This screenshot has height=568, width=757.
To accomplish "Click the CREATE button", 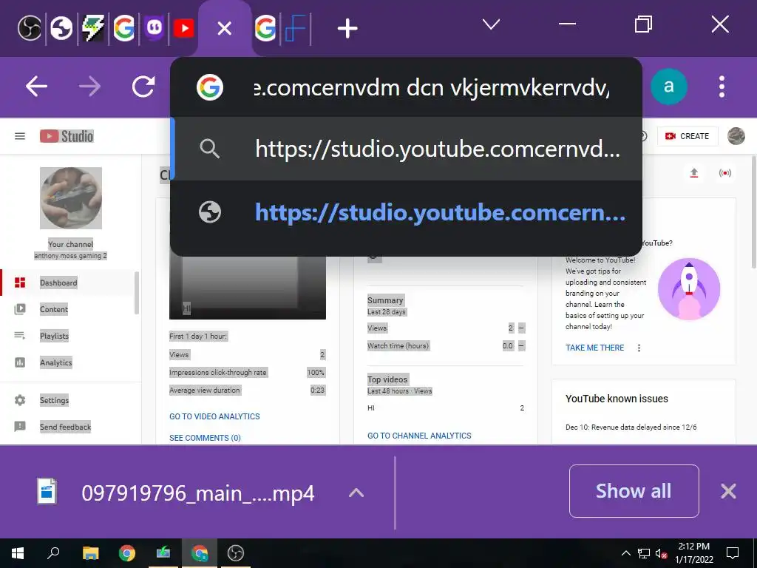I will click(688, 136).
